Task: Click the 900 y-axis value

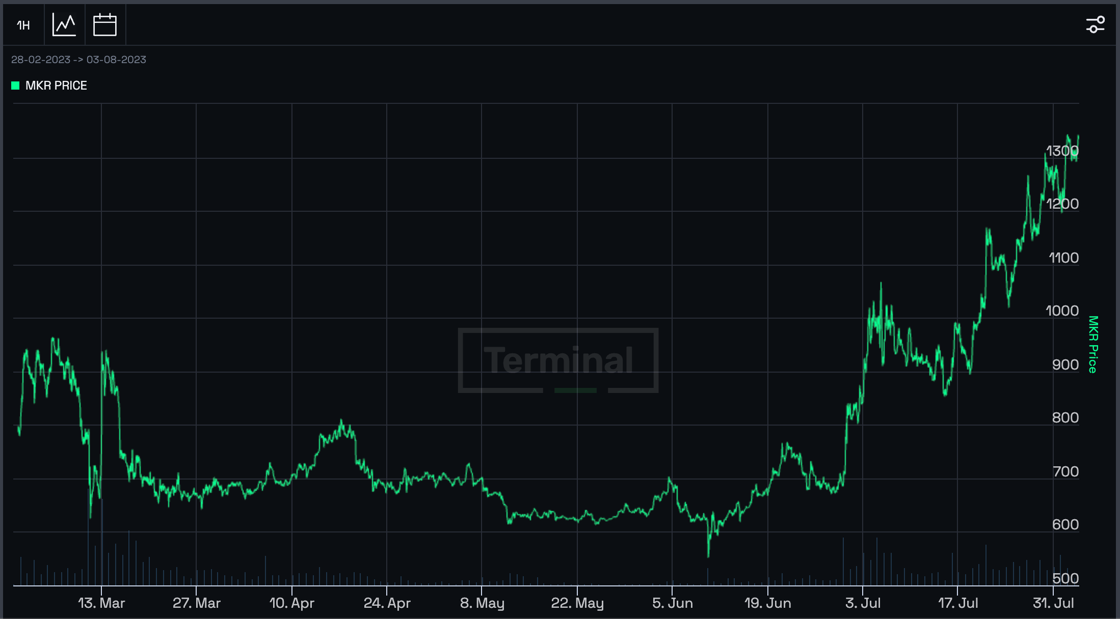Action: [1065, 365]
